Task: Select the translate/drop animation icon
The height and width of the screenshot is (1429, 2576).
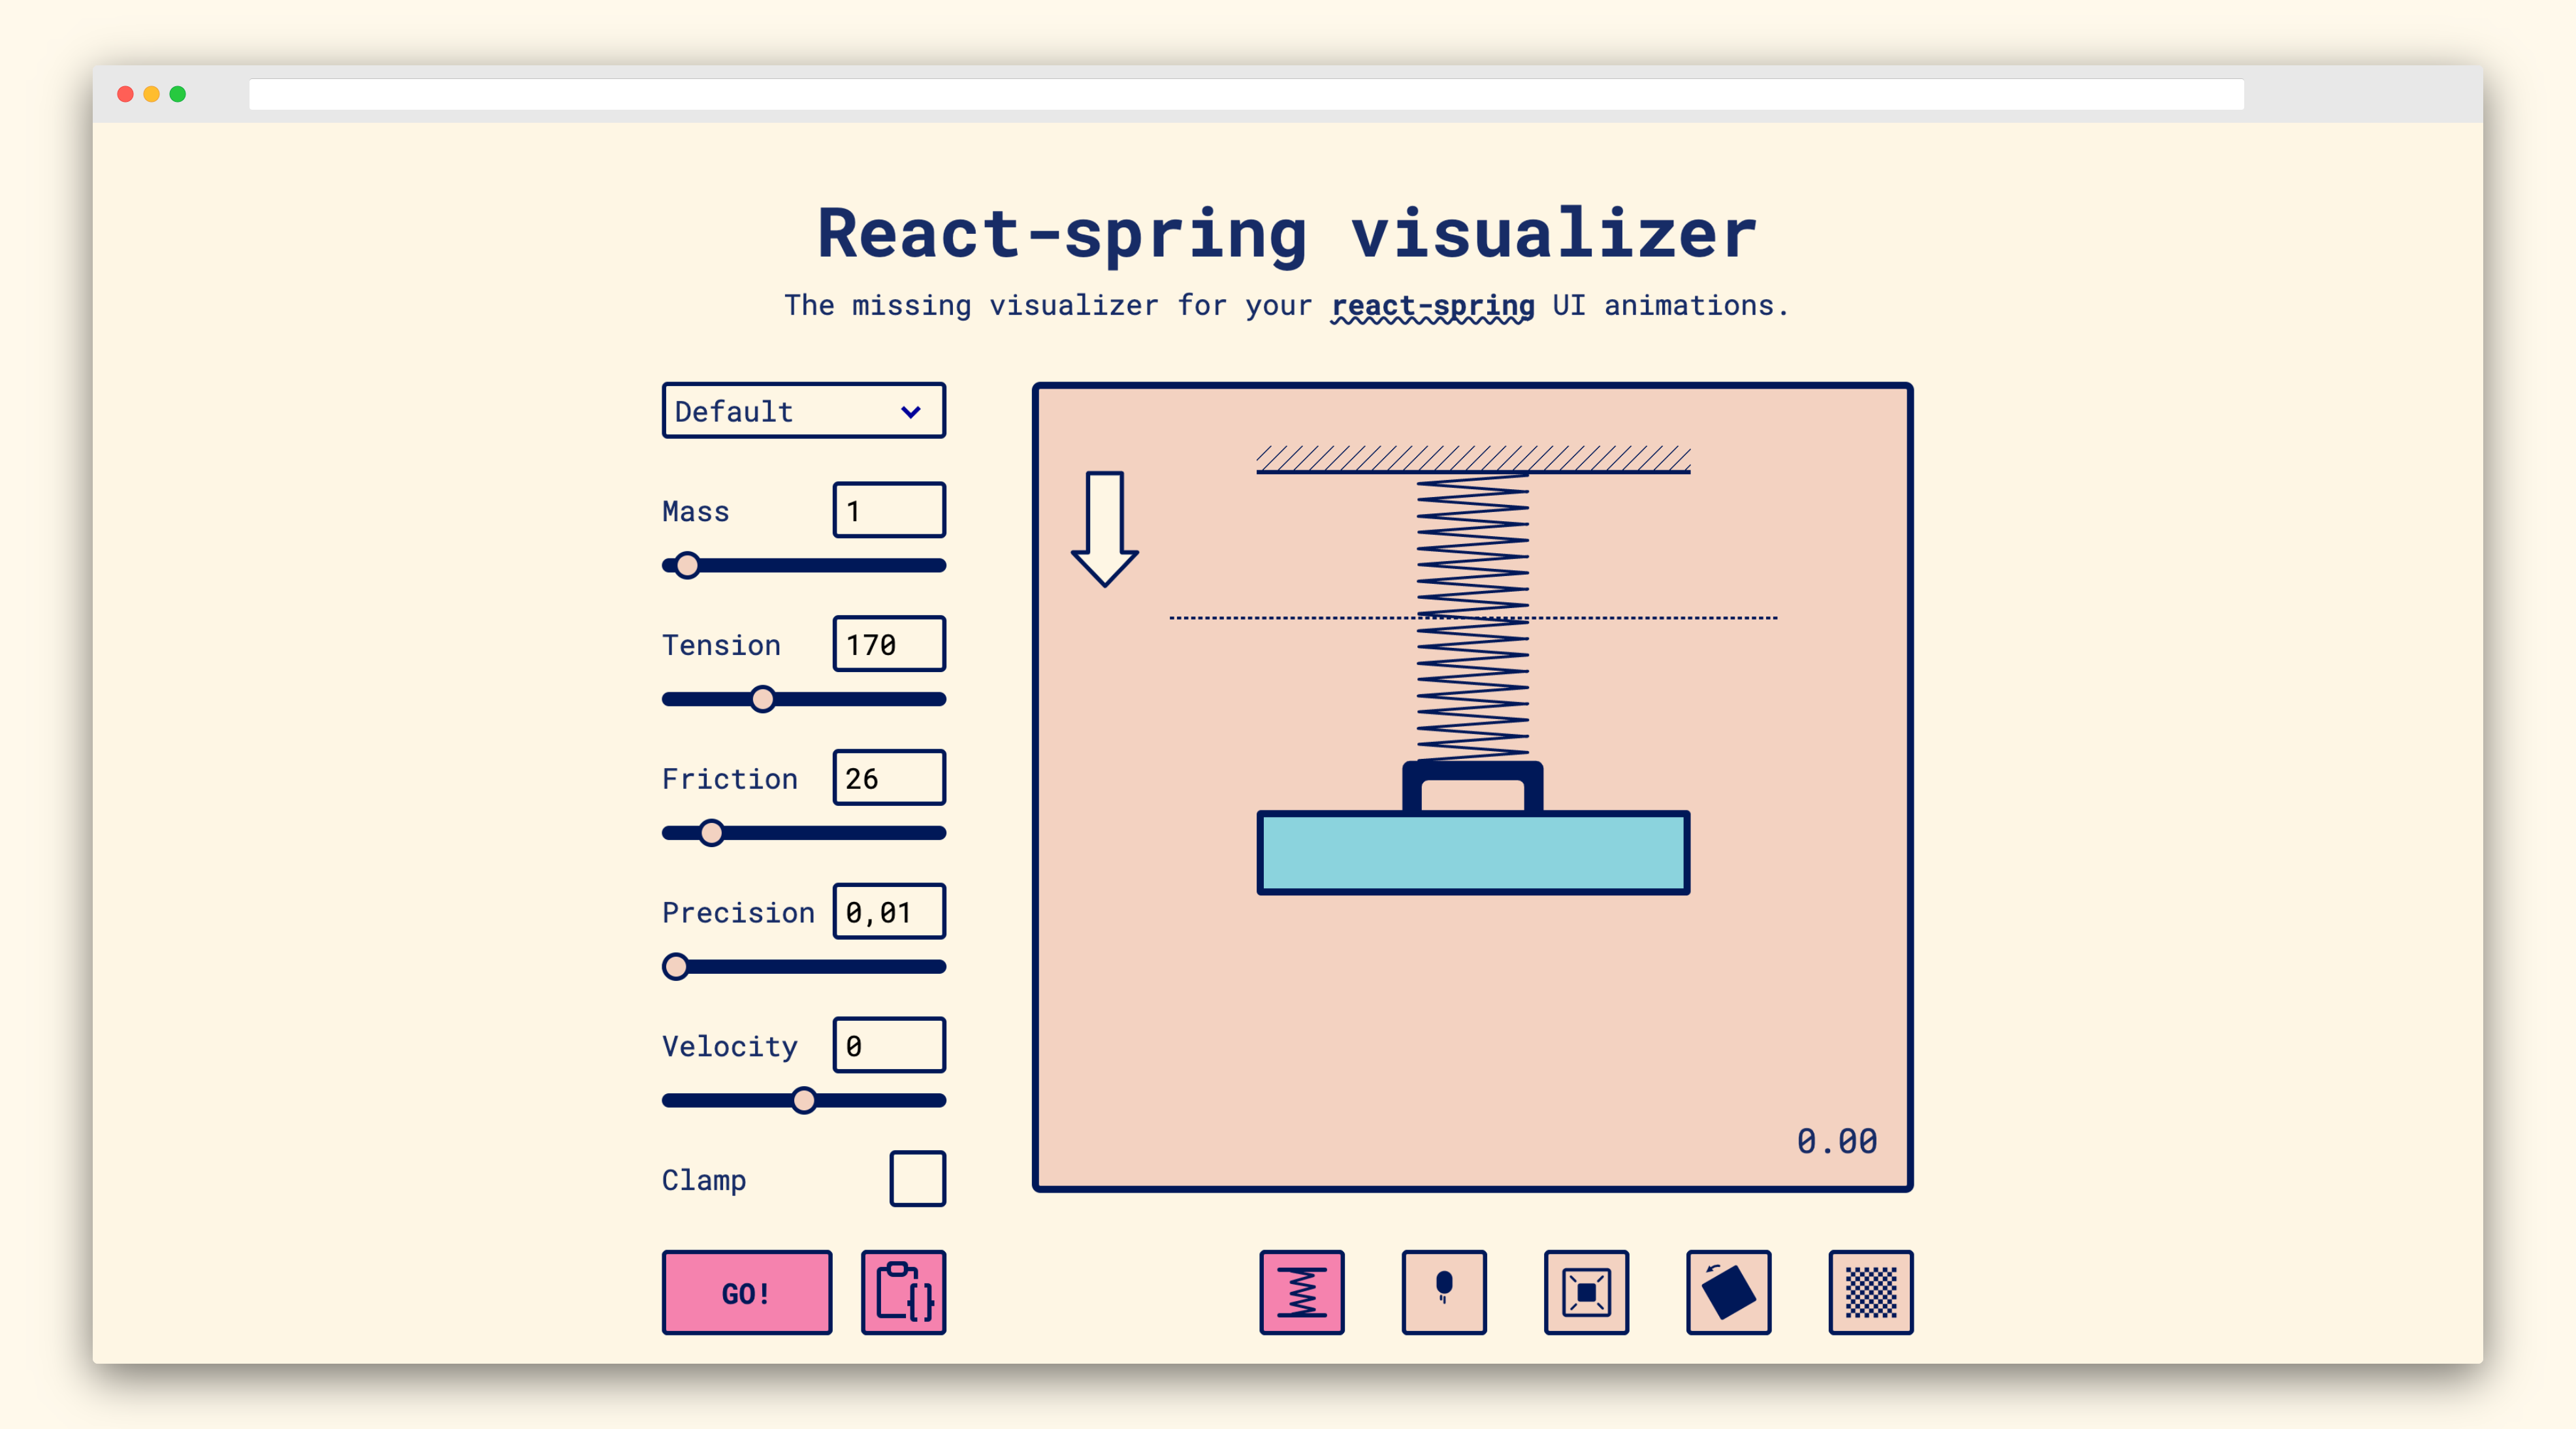Action: [1444, 1292]
